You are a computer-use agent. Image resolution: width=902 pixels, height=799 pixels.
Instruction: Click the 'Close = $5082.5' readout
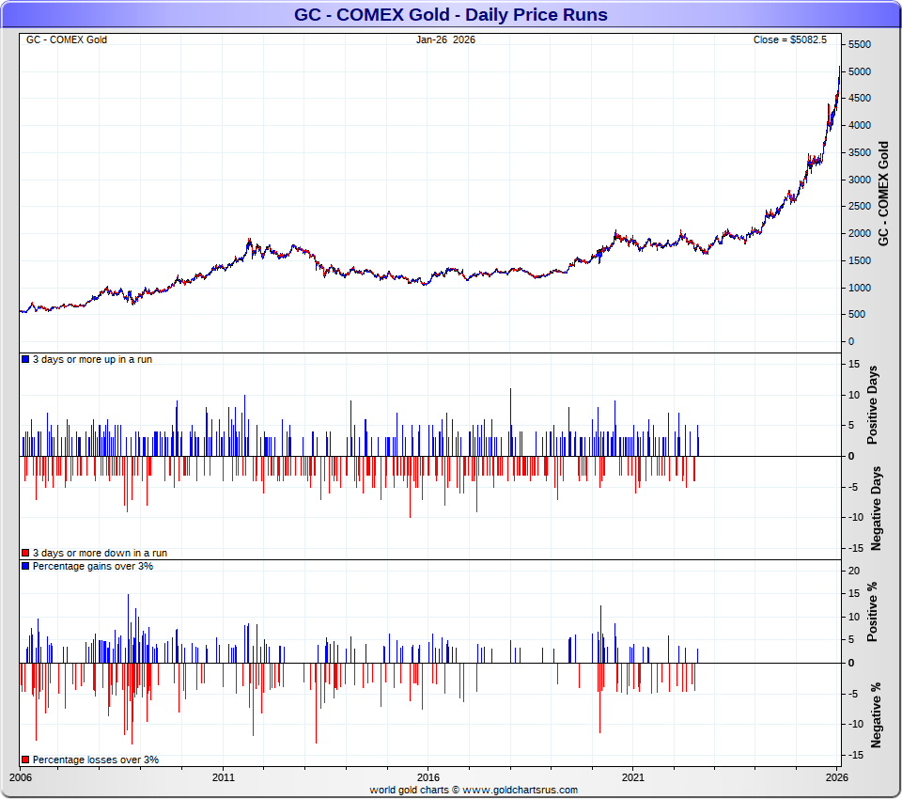789,40
